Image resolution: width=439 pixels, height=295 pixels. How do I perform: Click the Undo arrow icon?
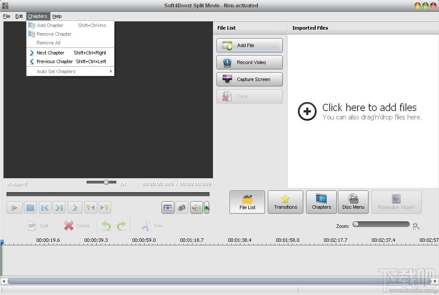coord(106,226)
